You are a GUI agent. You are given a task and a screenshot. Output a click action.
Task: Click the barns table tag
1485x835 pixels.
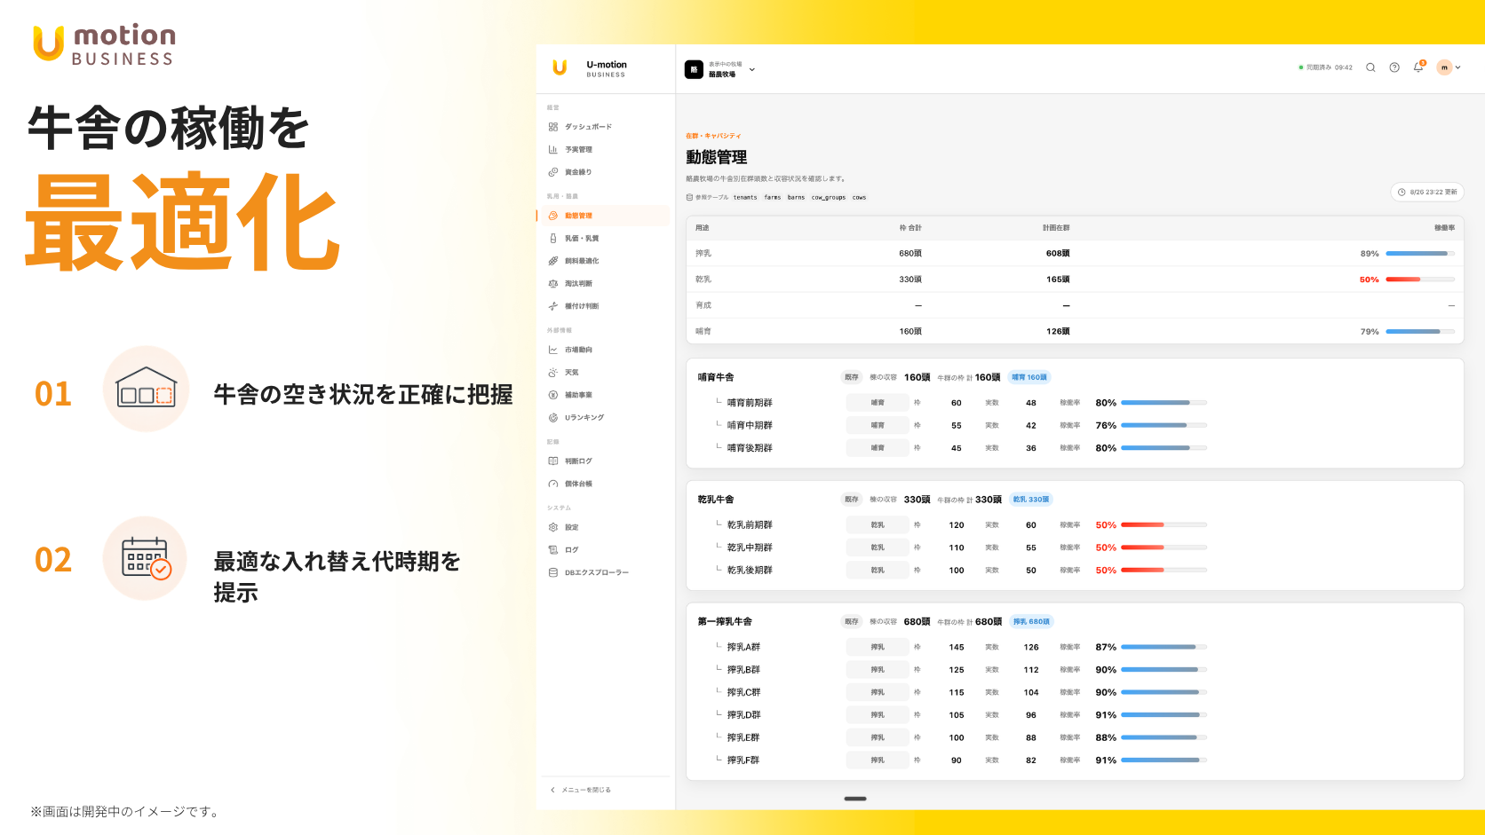(796, 198)
